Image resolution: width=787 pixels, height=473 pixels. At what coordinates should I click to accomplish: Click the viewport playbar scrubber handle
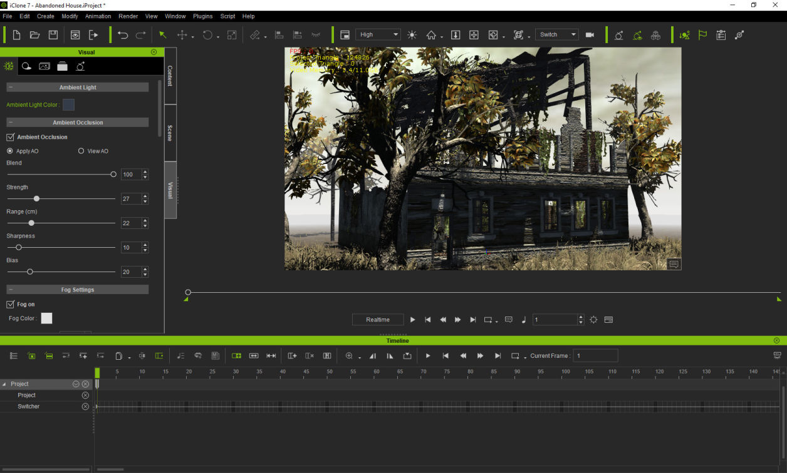[188, 292]
